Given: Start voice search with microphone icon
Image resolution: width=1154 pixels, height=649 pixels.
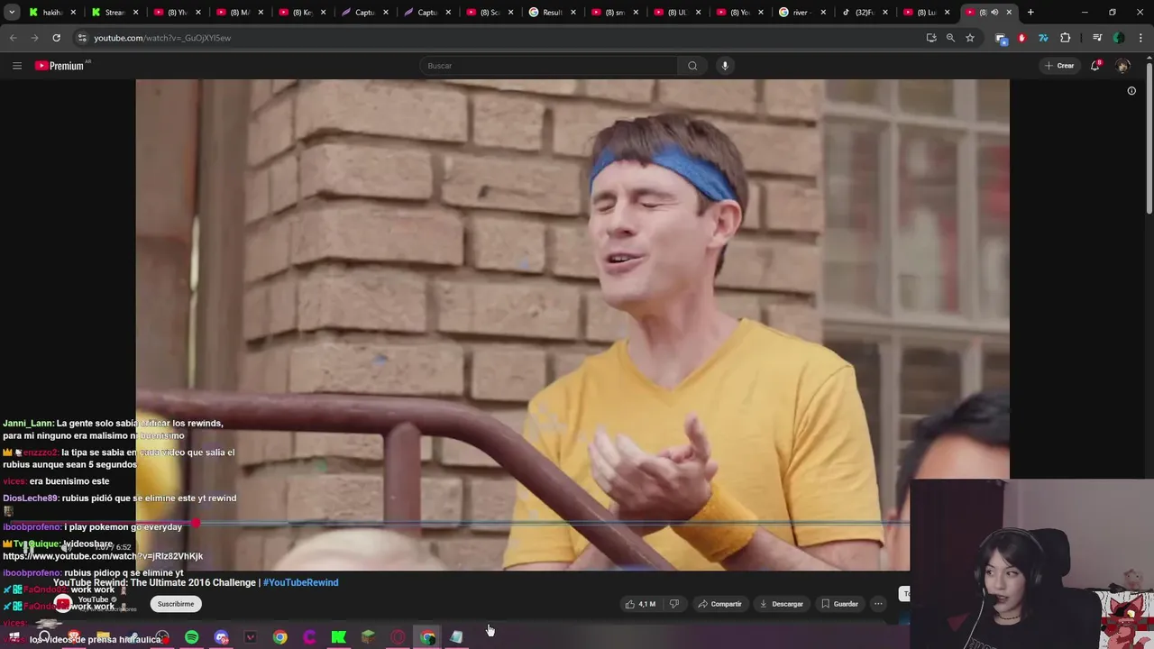Looking at the screenshot, I should tap(725, 66).
